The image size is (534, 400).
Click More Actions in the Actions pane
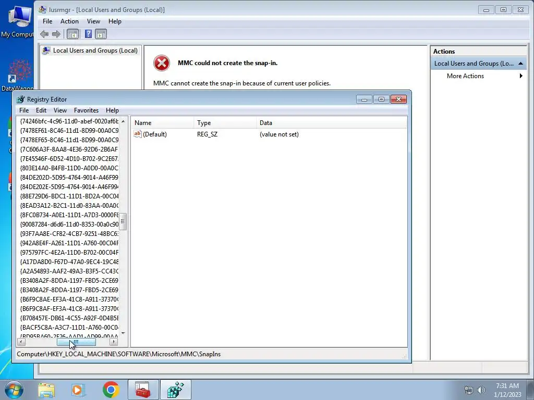pos(465,76)
